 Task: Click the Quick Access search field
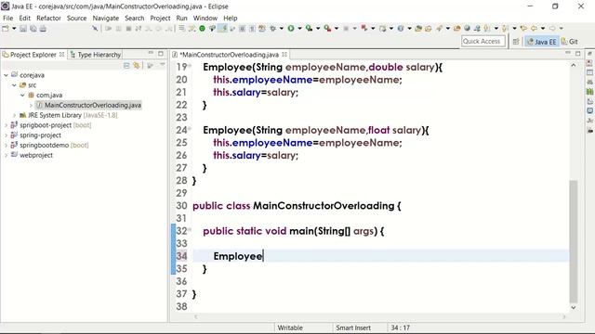[x=483, y=41]
